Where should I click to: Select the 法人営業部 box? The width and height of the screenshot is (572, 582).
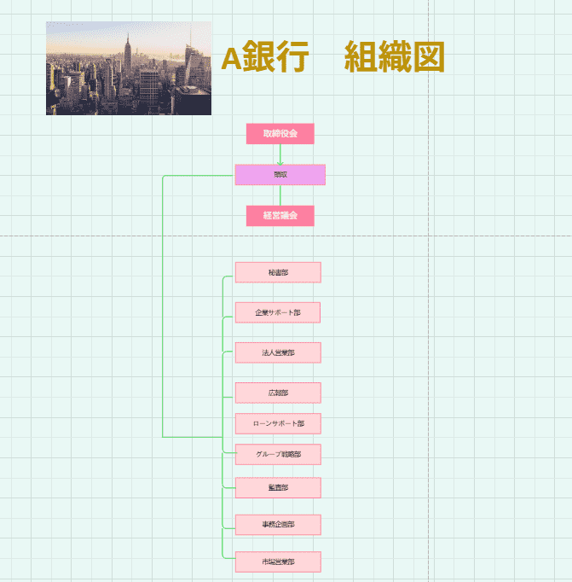tap(278, 352)
